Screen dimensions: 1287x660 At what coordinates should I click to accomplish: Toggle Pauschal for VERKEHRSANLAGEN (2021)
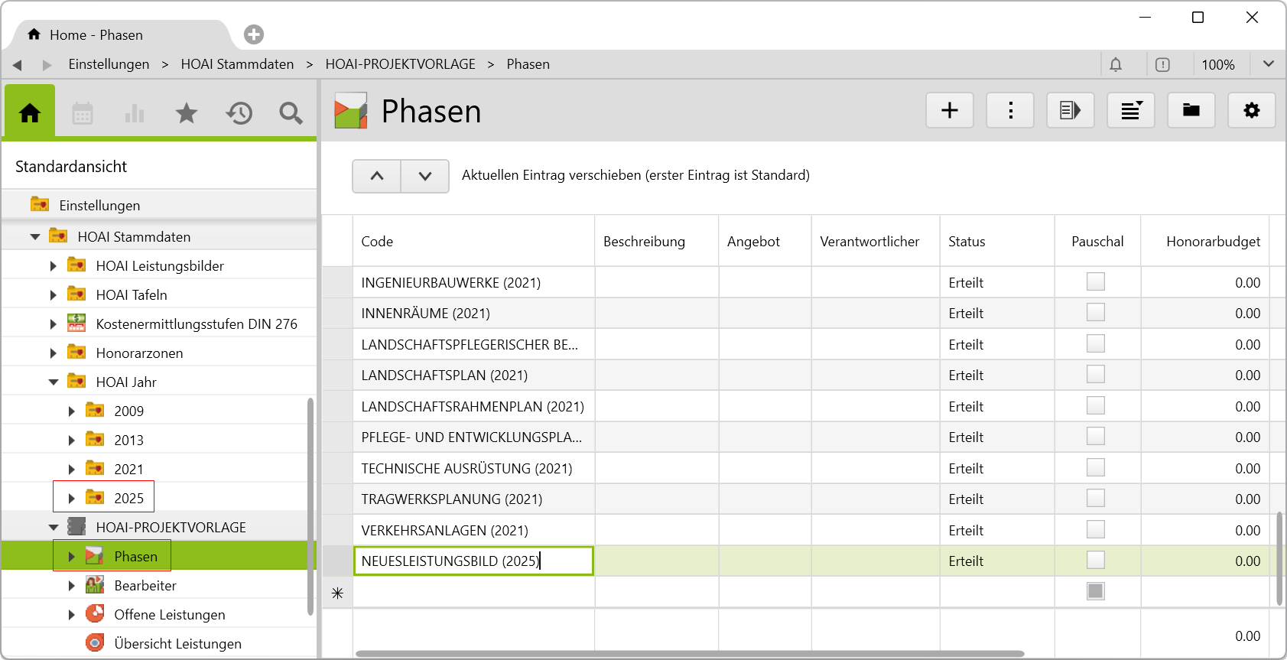pos(1096,529)
